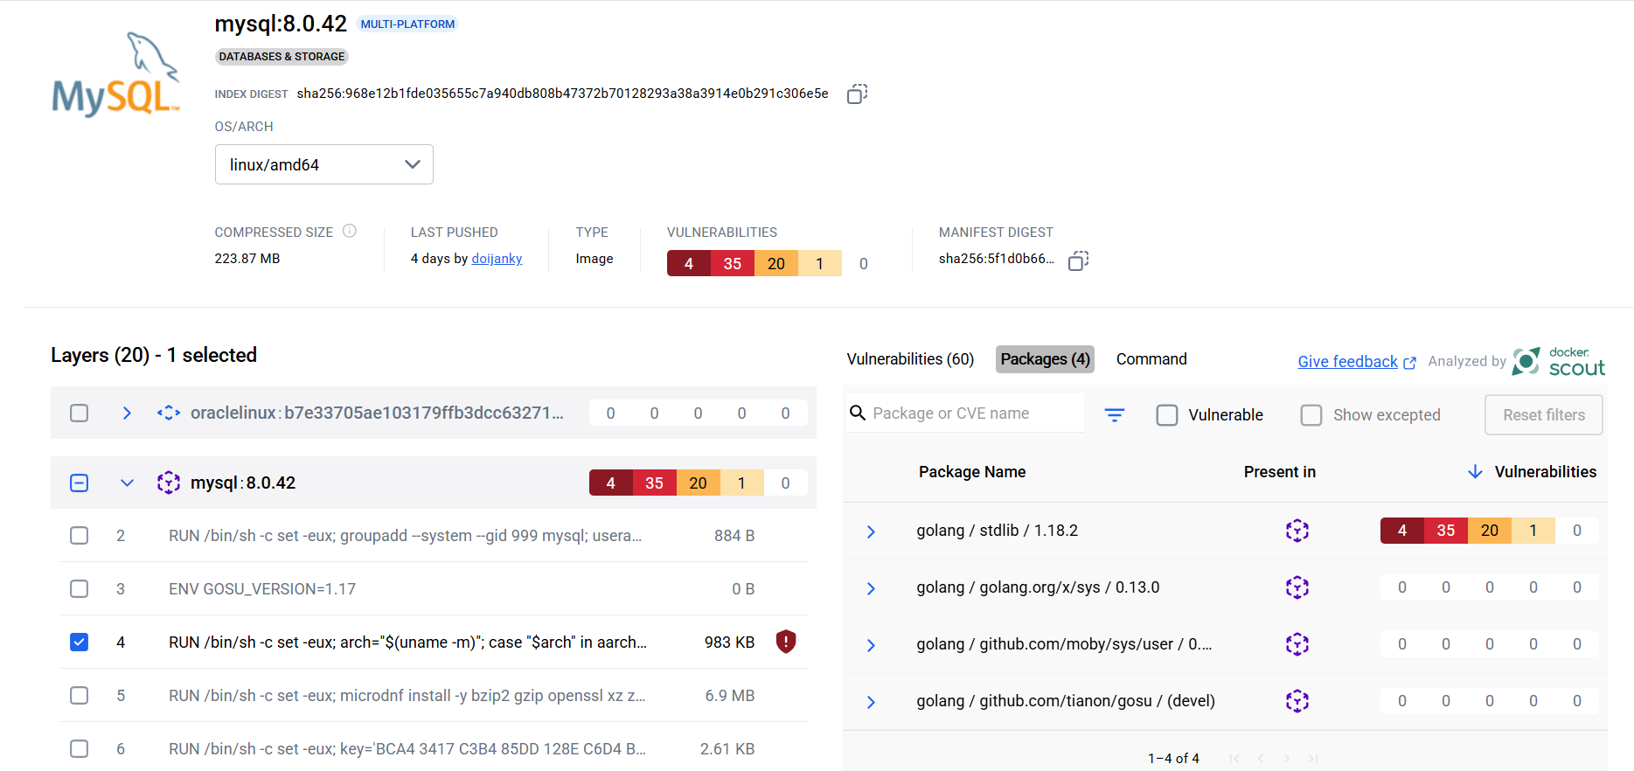Switch to the Command tab
Screen dimensions: 1634x771
coord(1151,359)
